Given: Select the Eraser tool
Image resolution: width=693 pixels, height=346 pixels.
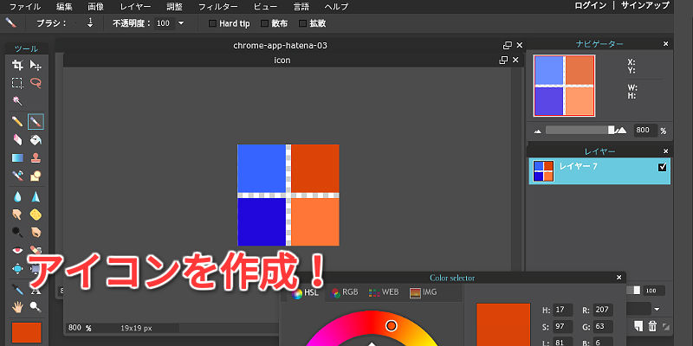Looking at the screenshot, I should click(17, 139).
